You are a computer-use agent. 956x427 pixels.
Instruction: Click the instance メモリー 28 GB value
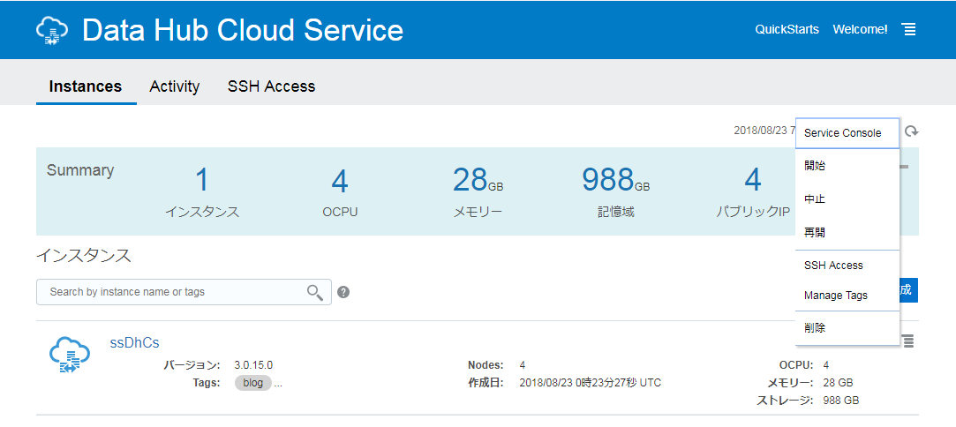tap(838, 383)
